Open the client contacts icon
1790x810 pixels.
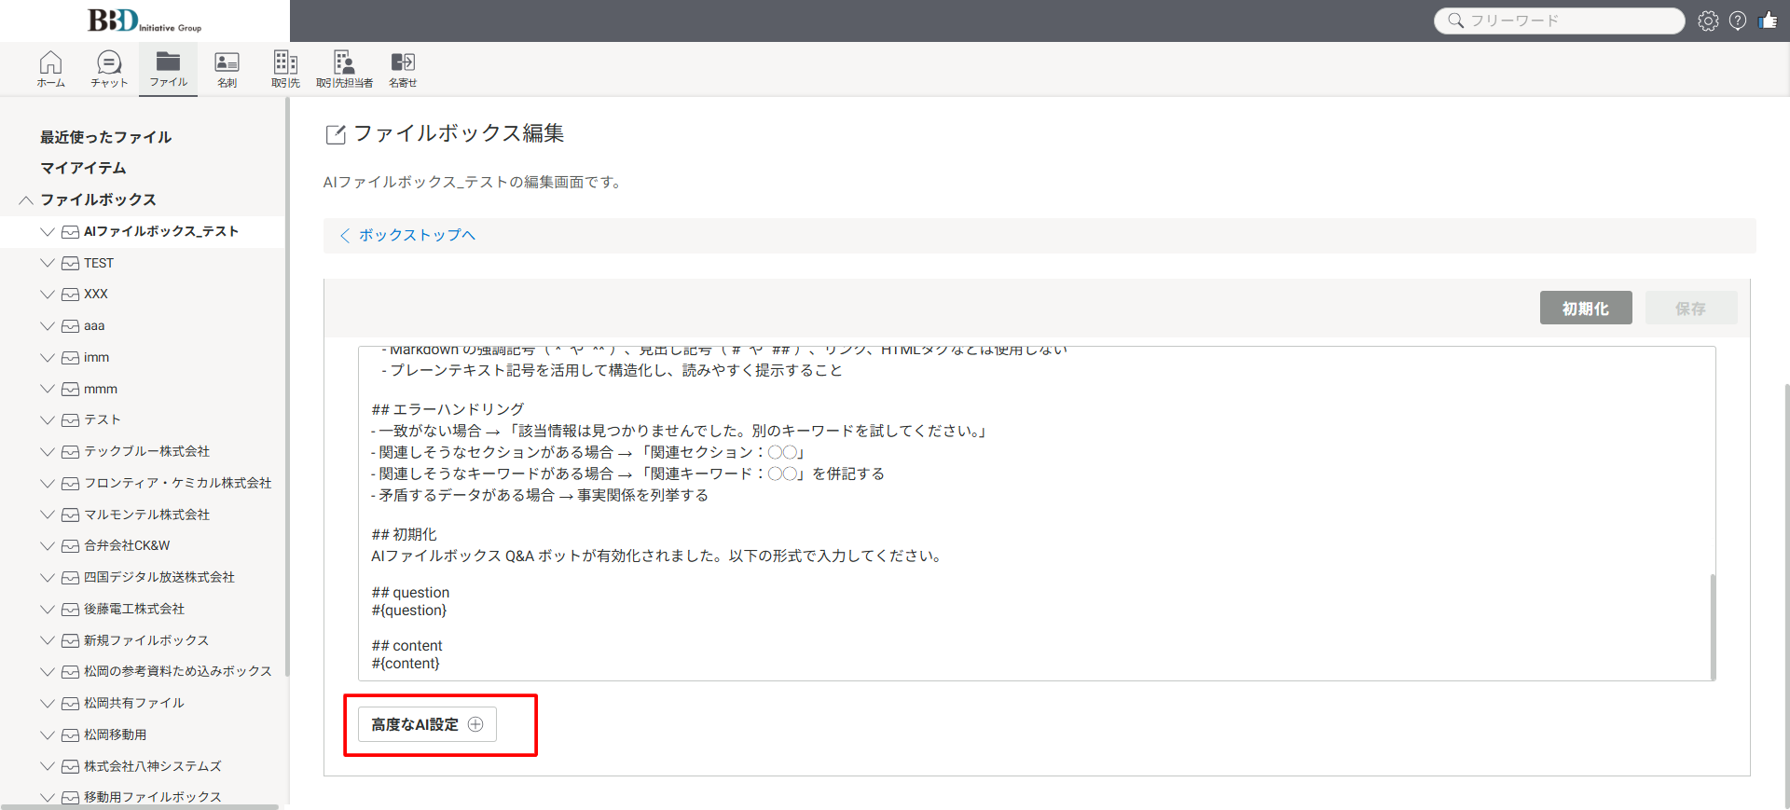(x=344, y=68)
